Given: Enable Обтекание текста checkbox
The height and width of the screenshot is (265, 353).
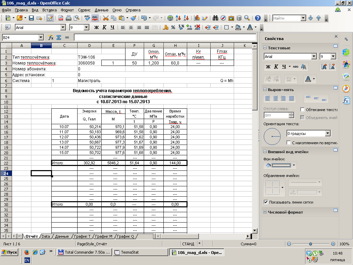Looking at the screenshot, I should click(x=302, y=109).
